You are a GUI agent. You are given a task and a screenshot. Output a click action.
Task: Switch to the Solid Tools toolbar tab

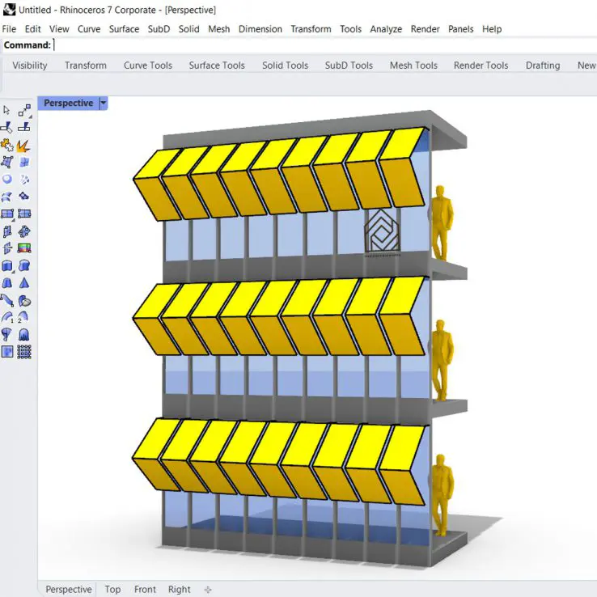[285, 66]
